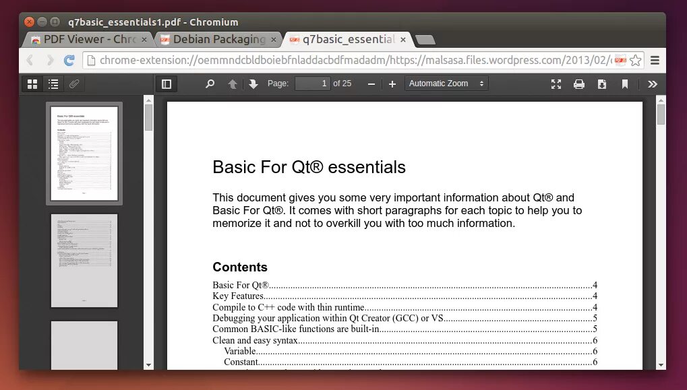This screenshot has width=687, height=390.
Task: Switch to presentation fullscreen mode
Action: tap(556, 84)
